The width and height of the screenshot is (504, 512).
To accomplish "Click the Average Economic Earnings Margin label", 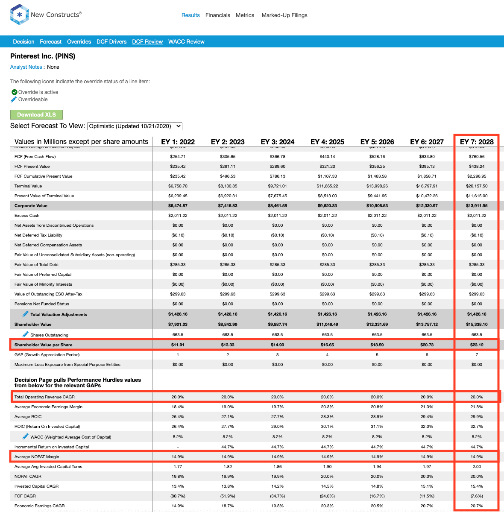I will pyautogui.click(x=48, y=407).
